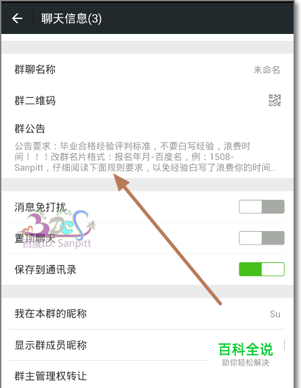301x388 pixels.
Task: Click 助你轻松解决 caption text
Action: (245, 362)
